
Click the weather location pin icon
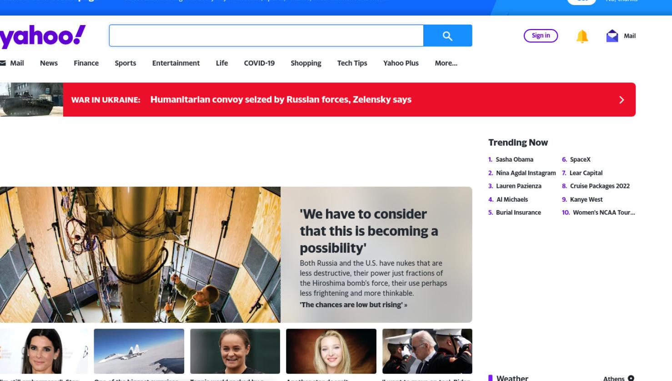631,378
